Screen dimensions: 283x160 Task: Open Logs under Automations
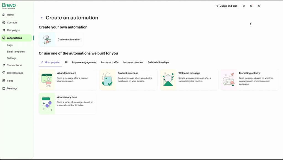coord(10,45)
